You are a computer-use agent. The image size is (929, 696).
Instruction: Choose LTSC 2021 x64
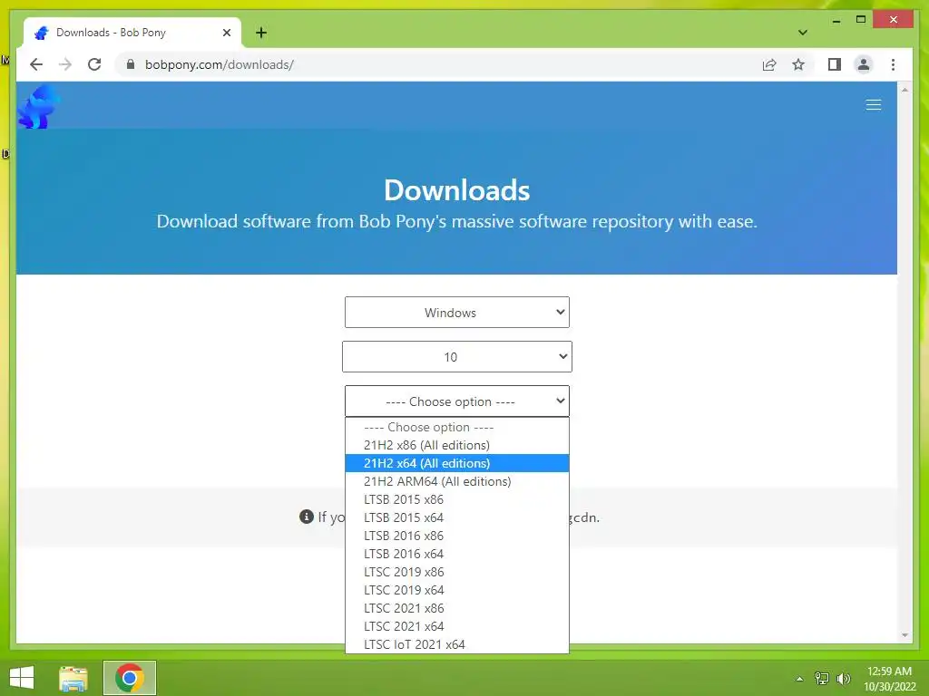click(x=457, y=626)
